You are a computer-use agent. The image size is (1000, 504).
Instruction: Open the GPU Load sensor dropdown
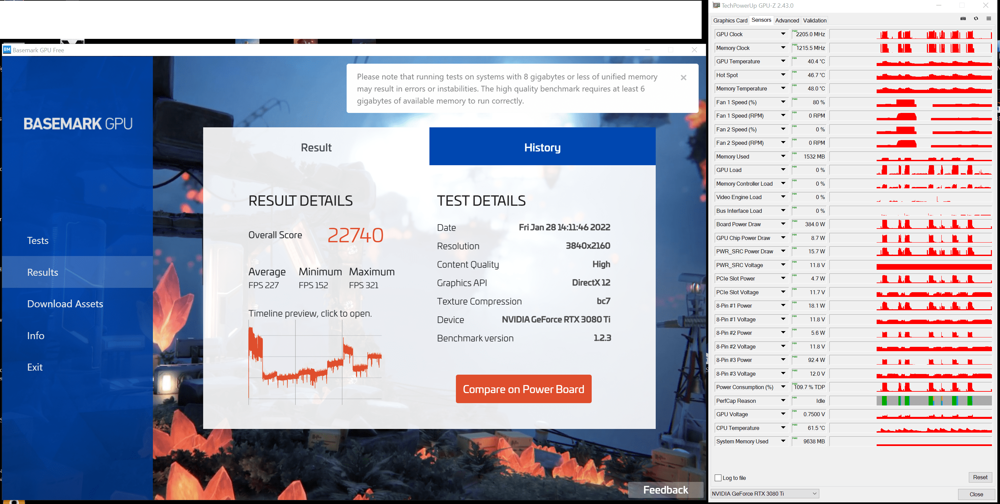pyautogui.click(x=783, y=170)
